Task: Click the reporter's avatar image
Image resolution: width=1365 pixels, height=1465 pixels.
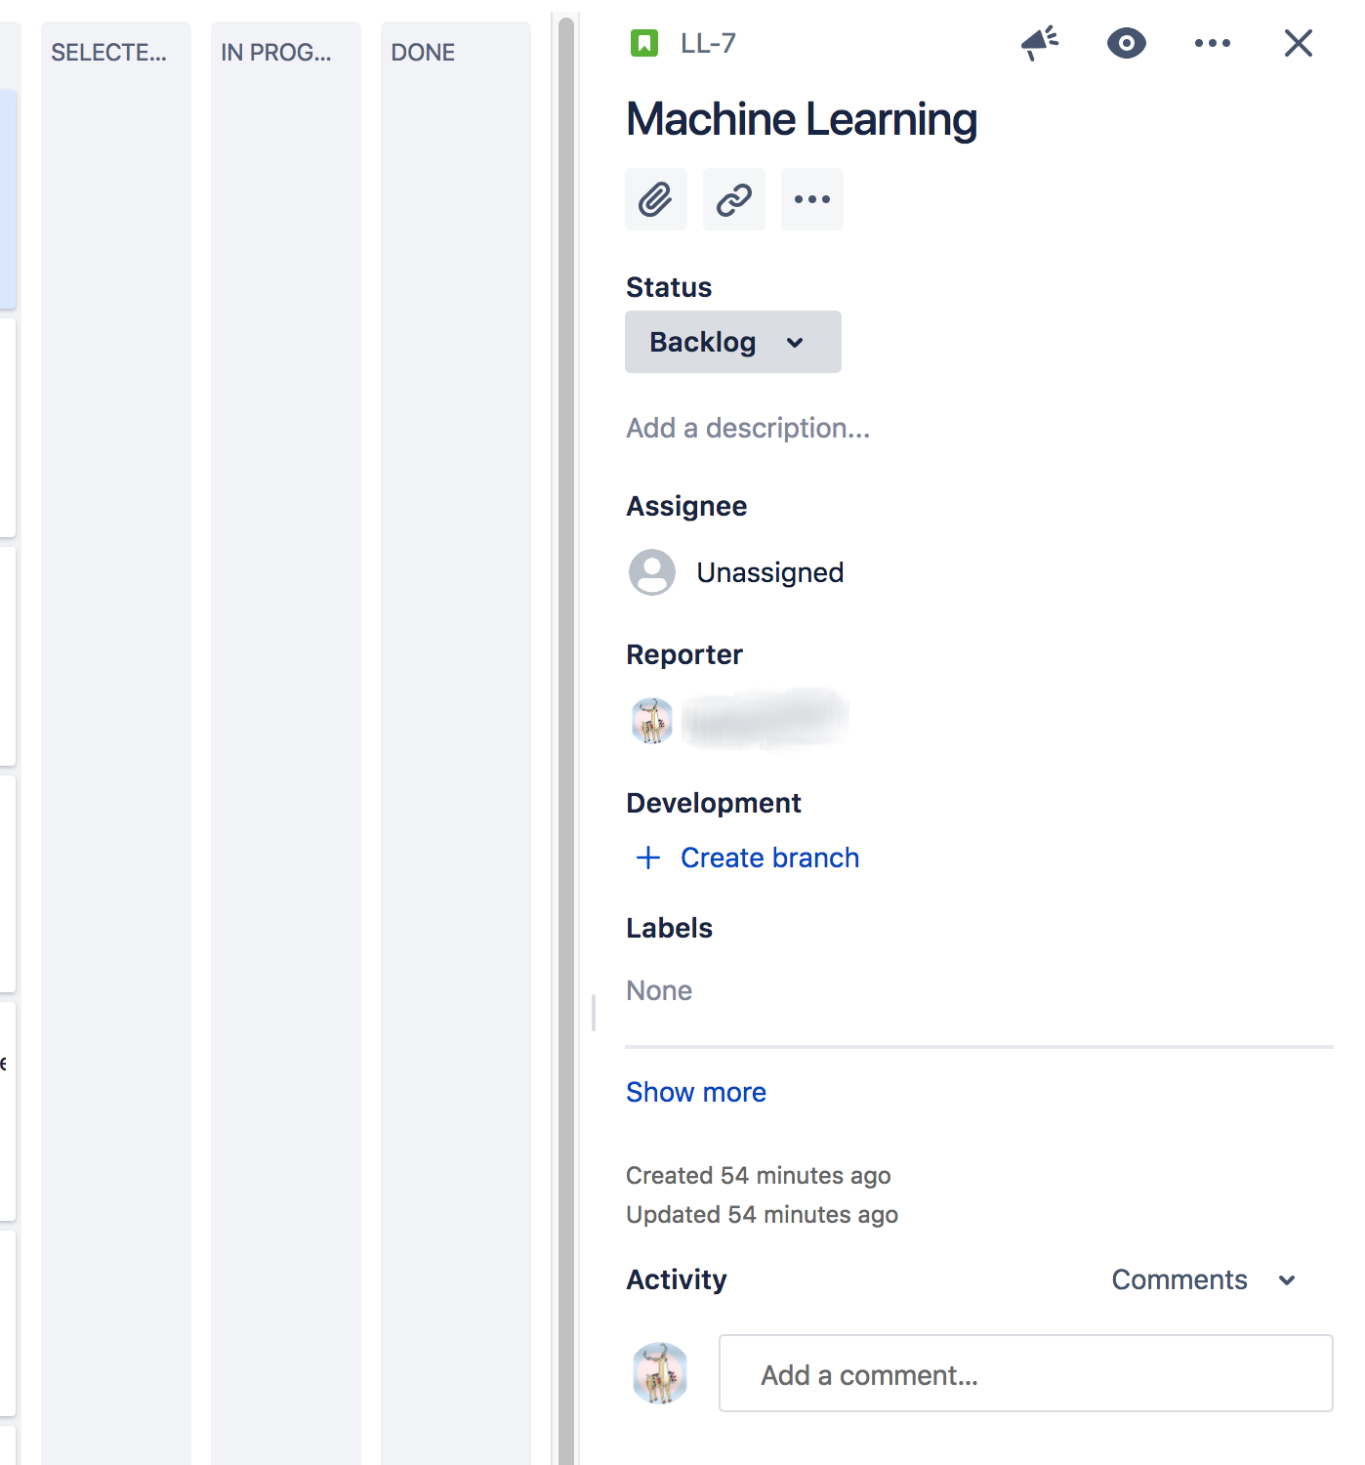Action: pos(652,721)
